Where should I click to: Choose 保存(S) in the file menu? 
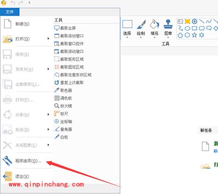coord(26,54)
